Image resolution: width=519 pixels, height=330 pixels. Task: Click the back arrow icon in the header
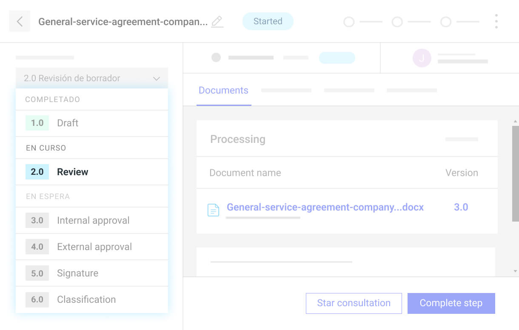tap(20, 21)
